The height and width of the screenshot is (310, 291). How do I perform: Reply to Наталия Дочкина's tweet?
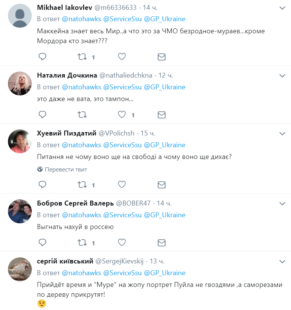pyautogui.click(x=42, y=114)
